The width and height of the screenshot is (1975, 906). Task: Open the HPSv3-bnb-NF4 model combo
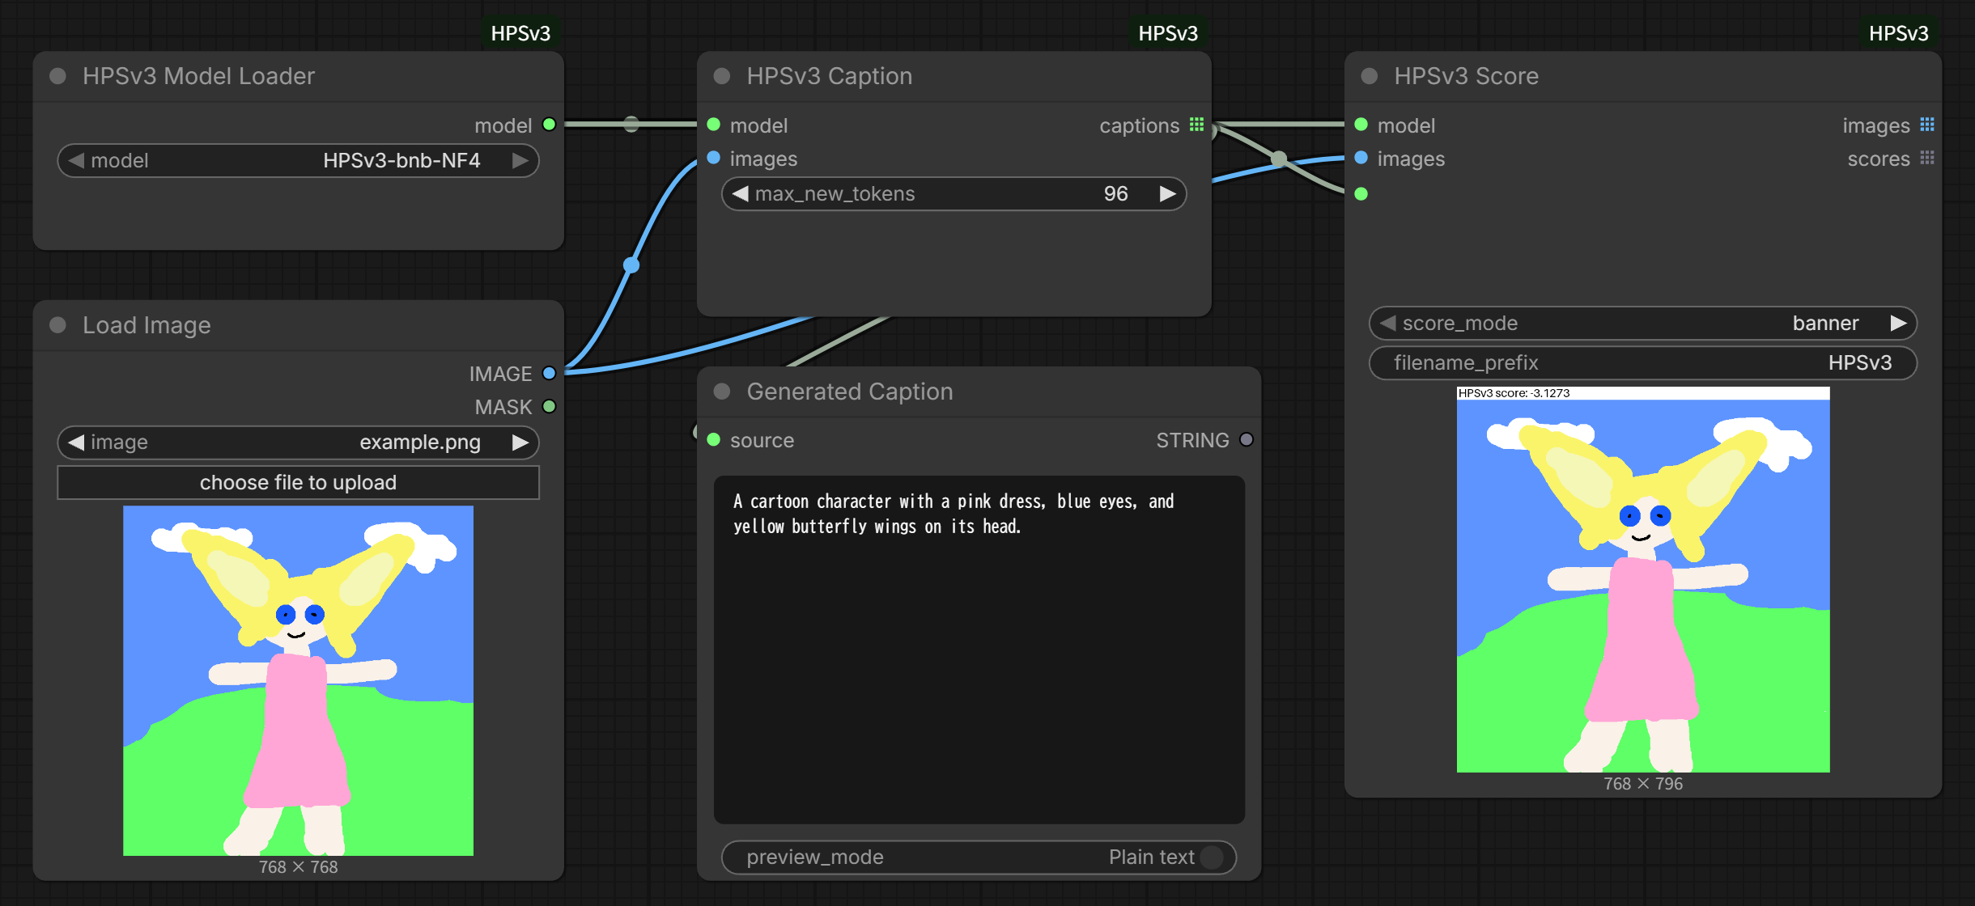298,160
